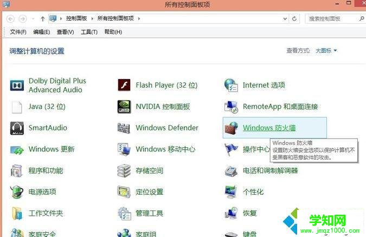This screenshot has width=366, height=237.
Task: Open the 编辑(E) menu
Action: pos(42,32)
